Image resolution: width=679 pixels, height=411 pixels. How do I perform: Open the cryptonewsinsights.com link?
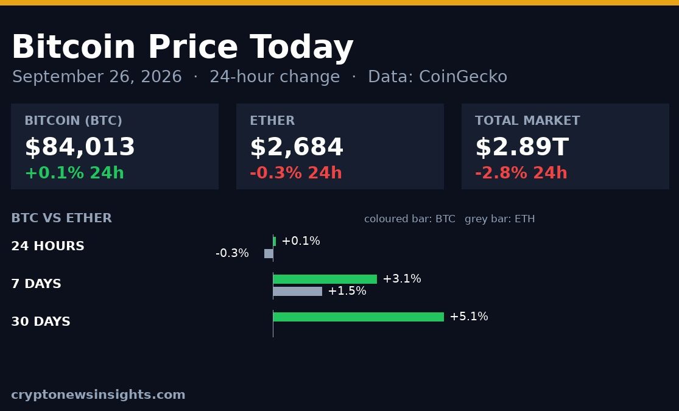[98, 395]
